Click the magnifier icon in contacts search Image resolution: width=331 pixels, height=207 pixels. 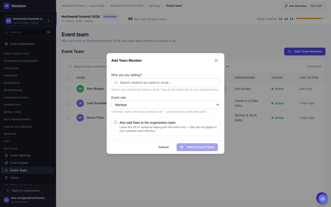(x=116, y=83)
